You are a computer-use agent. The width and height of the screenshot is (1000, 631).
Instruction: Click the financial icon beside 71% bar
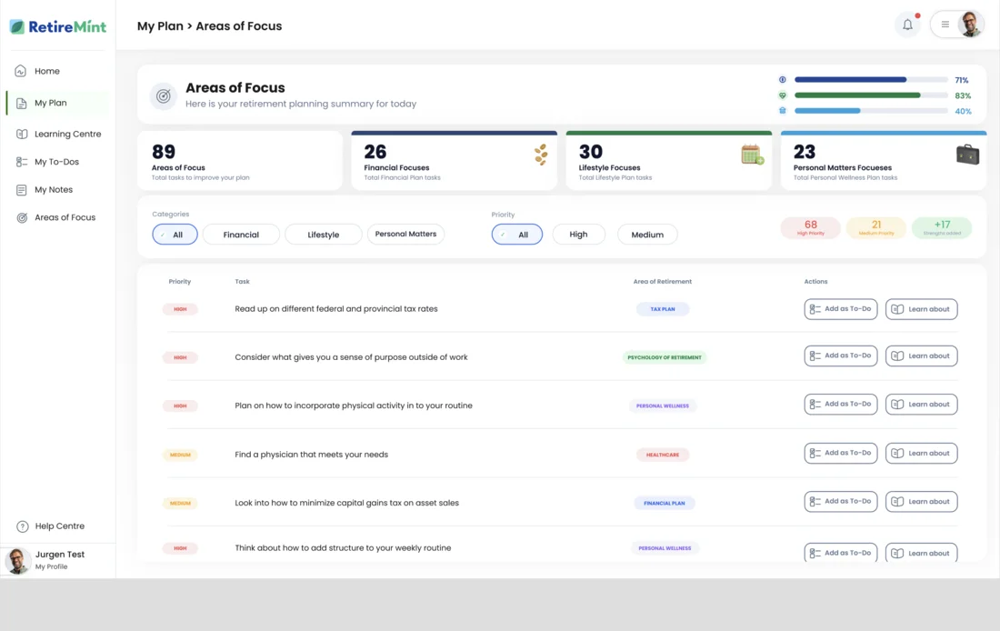pos(783,80)
